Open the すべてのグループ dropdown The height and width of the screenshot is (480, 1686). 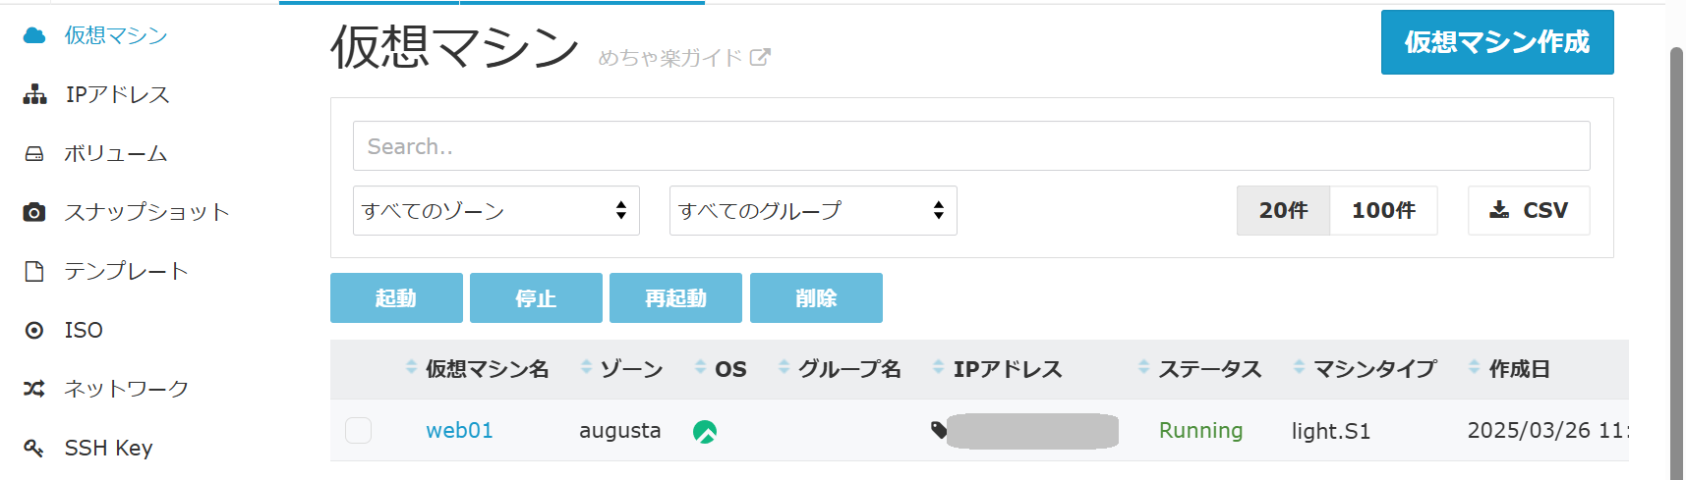pos(812,210)
